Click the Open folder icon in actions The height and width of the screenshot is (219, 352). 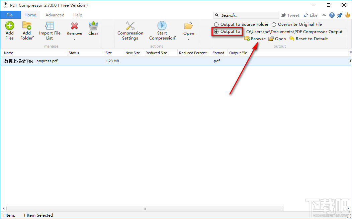[189, 26]
